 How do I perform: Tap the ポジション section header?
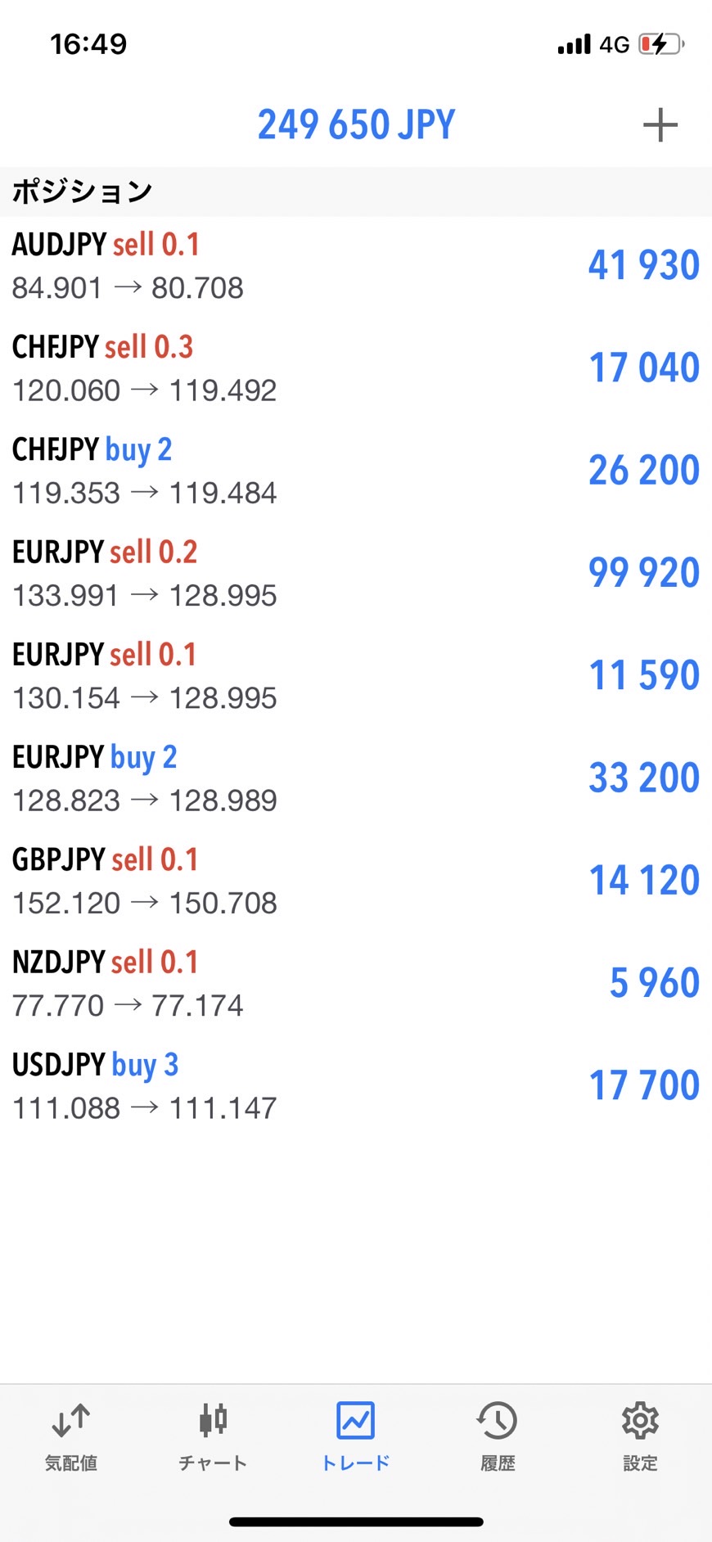click(x=82, y=192)
